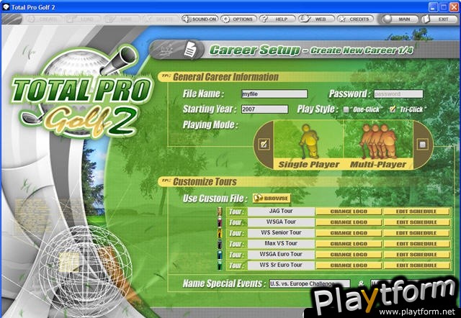Select the Single Player golfer image

(x=309, y=141)
